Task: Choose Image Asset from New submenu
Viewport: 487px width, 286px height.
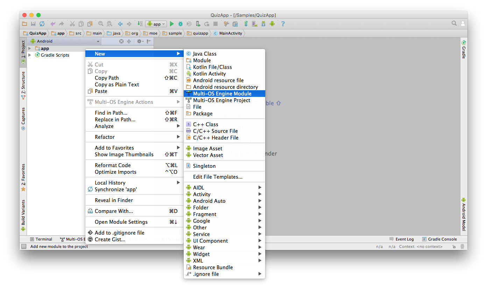Action: click(224, 149)
